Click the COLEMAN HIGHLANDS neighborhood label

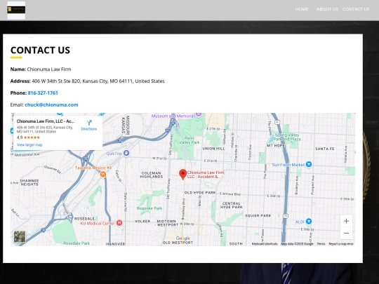(x=152, y=175)
